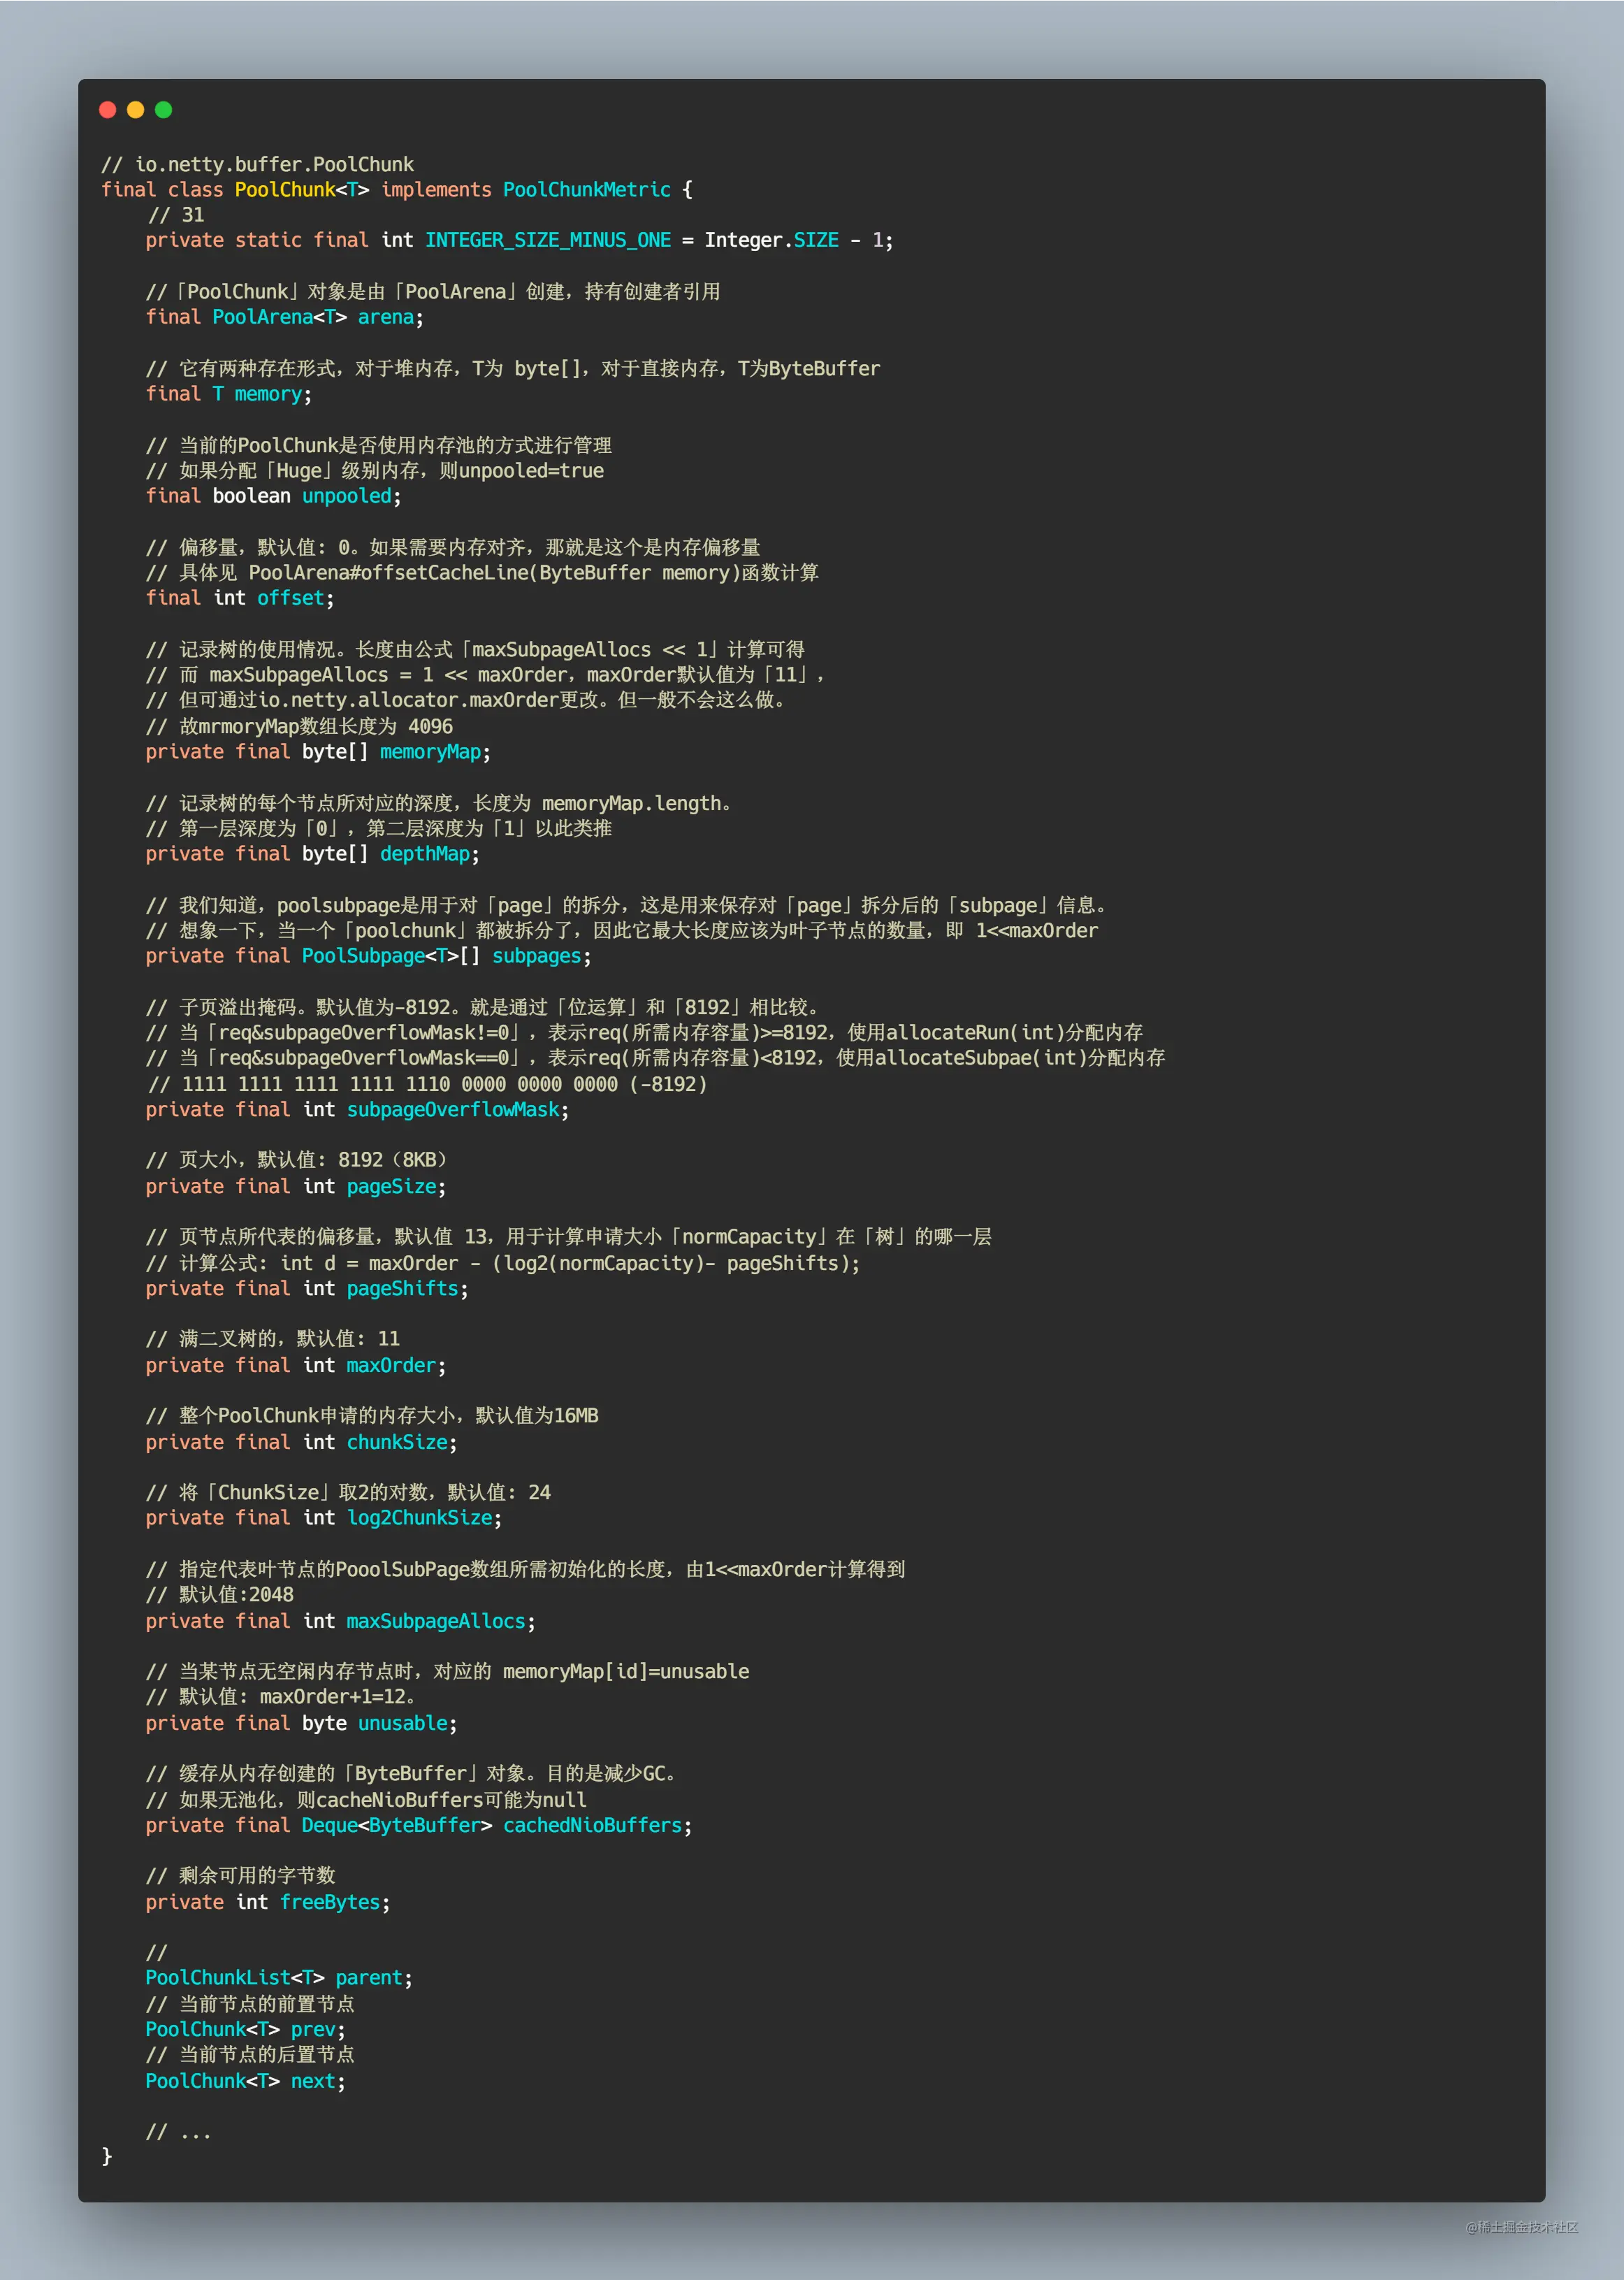This screenshot has height=2280, width=1624.
Task: Click comment mentioning allocateRun(int)
Action: point(644,1033)
